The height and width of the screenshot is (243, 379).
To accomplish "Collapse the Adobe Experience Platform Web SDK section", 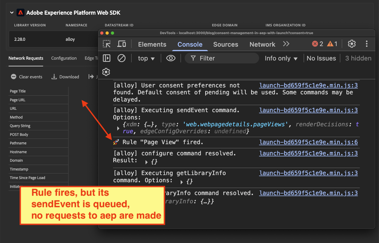I will [x=12, y=13].
